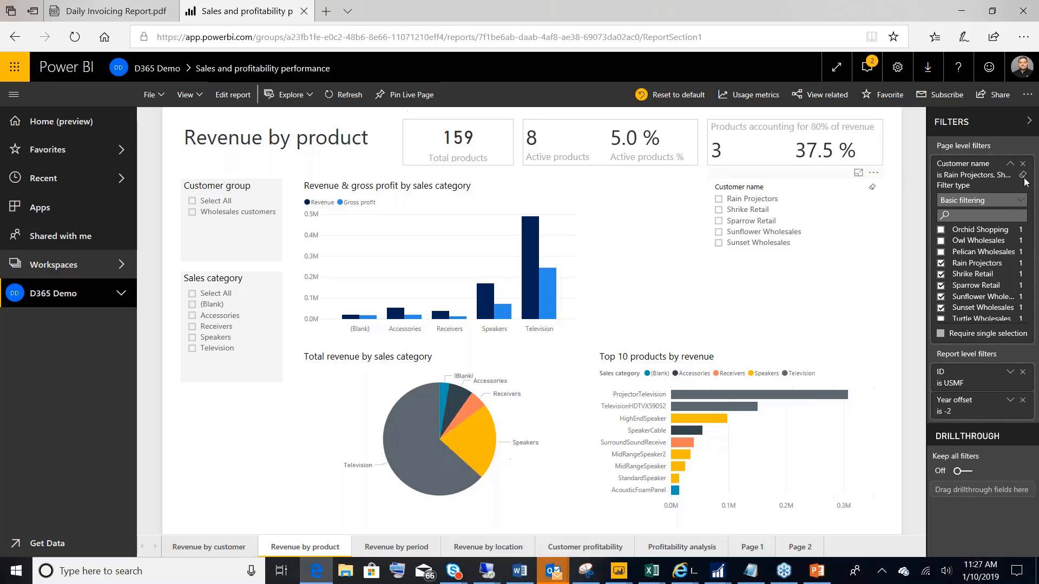Open the View menu
Viewport: 1039px width, 584px height.
click(x=188, y=94)
